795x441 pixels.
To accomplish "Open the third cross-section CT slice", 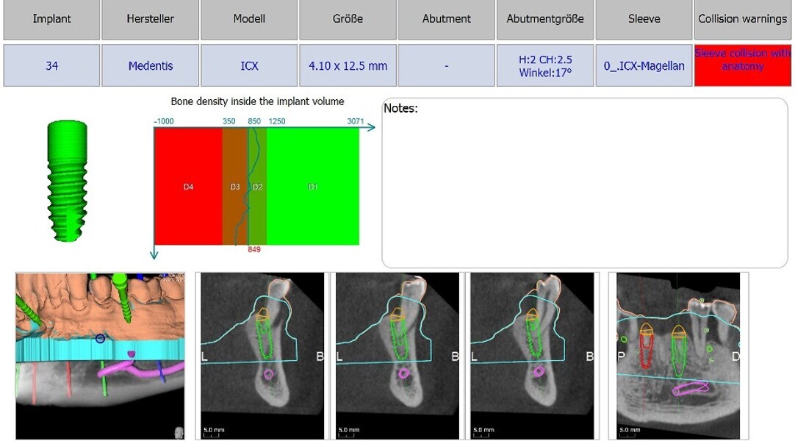I will click(x=532, y=356).
